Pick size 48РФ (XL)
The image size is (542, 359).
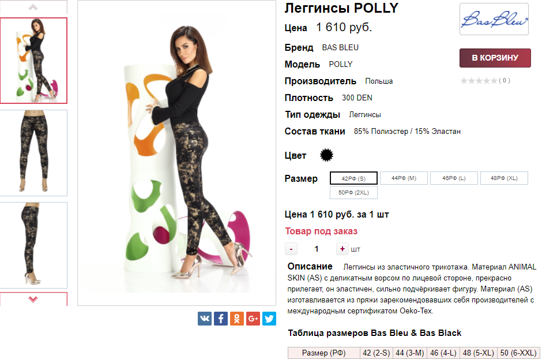point(504,178)
